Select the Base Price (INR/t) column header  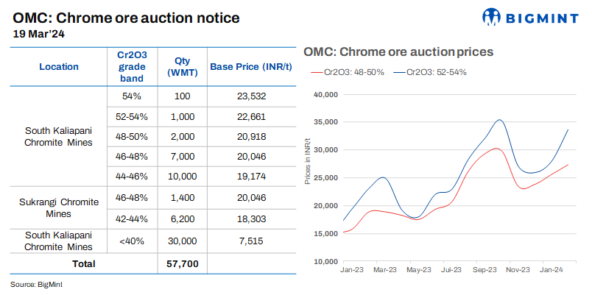point(252,67)
